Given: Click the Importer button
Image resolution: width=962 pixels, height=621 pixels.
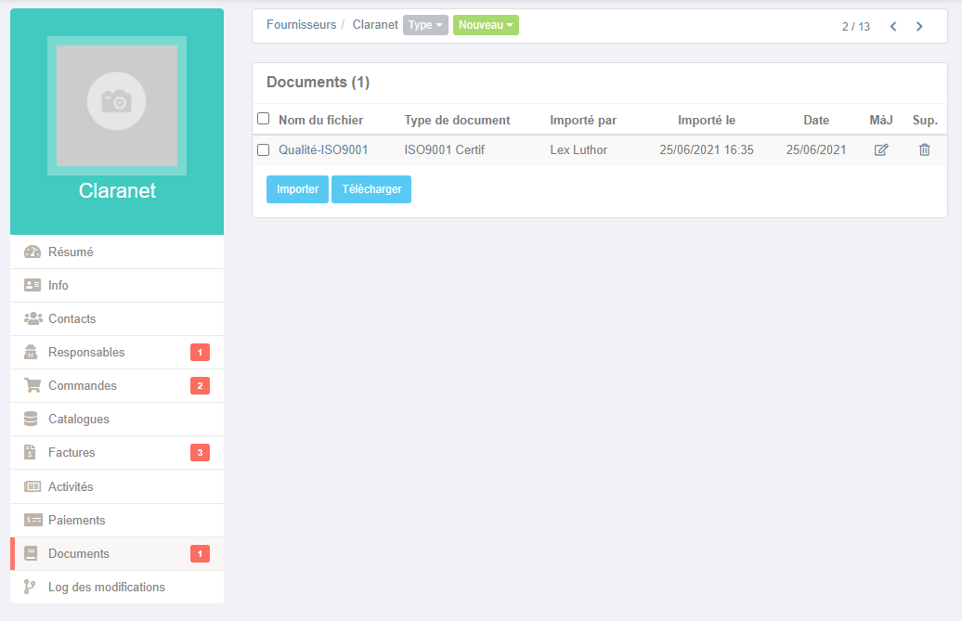Looking at the screenshot, I should (297, 189).
